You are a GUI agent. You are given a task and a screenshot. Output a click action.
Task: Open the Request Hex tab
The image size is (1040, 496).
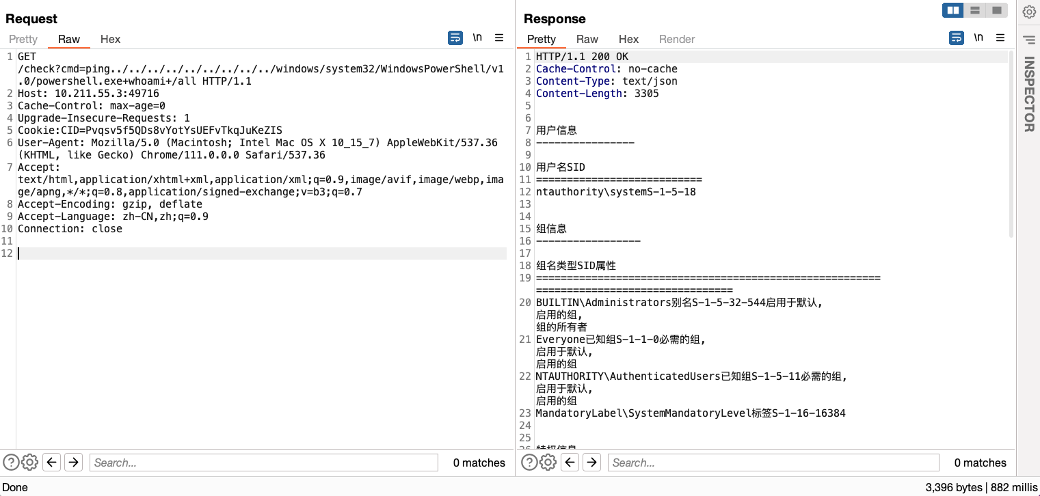(110, 39)
